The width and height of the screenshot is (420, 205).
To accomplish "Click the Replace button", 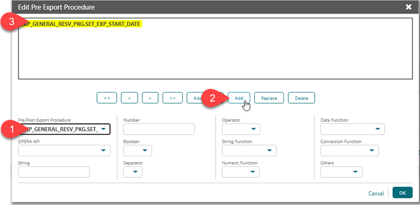I will [269, 98].
